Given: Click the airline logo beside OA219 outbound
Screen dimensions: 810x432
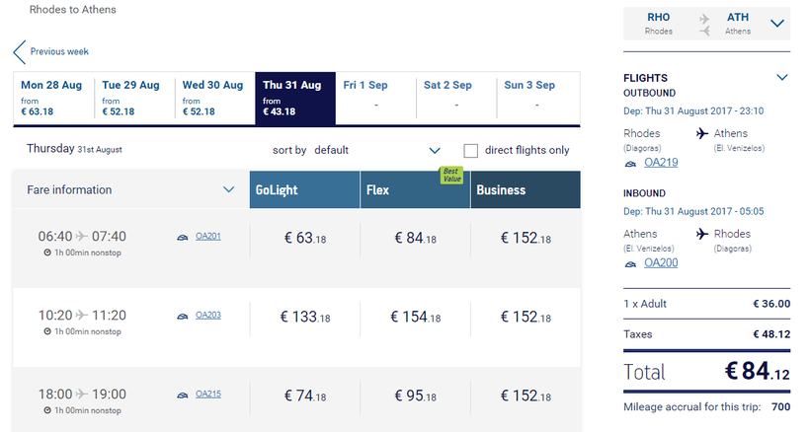Looking at the screenshot, I should coord(630,164).
